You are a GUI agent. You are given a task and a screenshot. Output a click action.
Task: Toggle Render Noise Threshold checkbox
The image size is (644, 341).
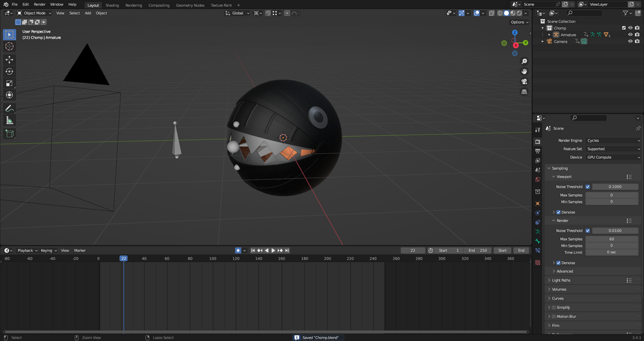click(x=588, y=231)
